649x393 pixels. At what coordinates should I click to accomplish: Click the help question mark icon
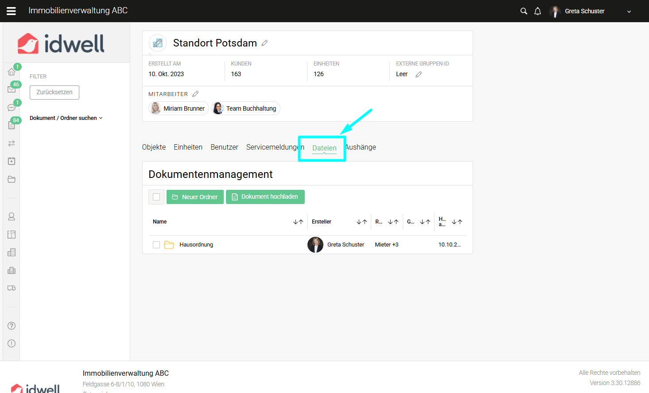tap(12, 326)
